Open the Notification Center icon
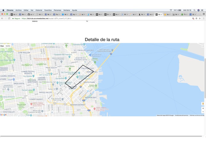The image size is (206, 146). (x=202, y=10)
